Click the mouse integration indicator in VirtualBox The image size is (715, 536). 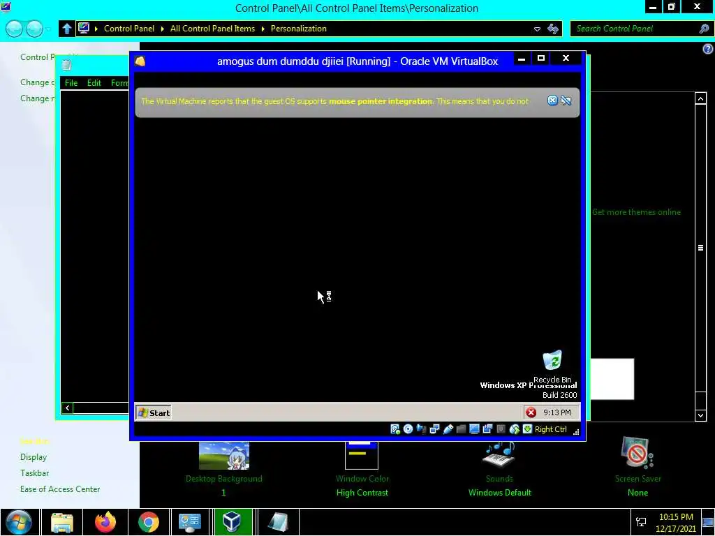point(514,429)
